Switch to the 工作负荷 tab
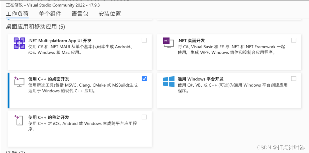309x153 pixels. (x=17, y=14)
